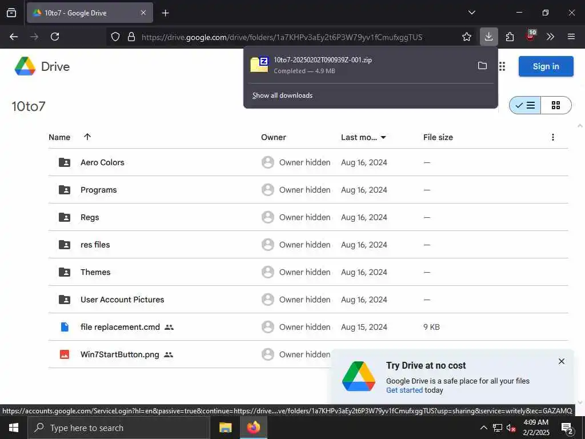
Task: Click the Firefox taskbar icon
Action: click(253, 428)
